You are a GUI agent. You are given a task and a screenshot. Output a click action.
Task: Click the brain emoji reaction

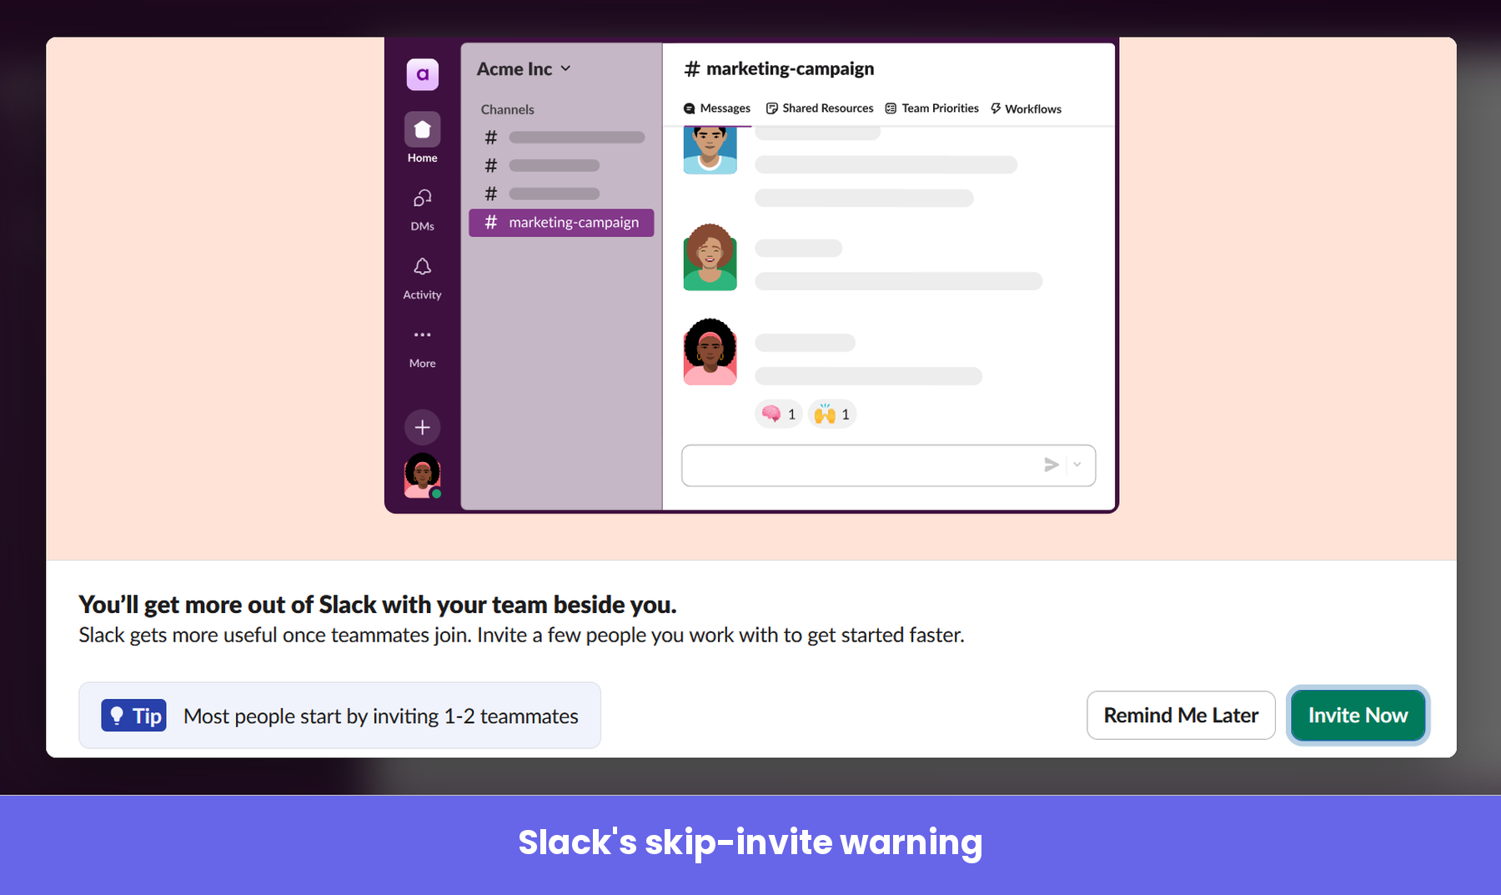point(778,415)
